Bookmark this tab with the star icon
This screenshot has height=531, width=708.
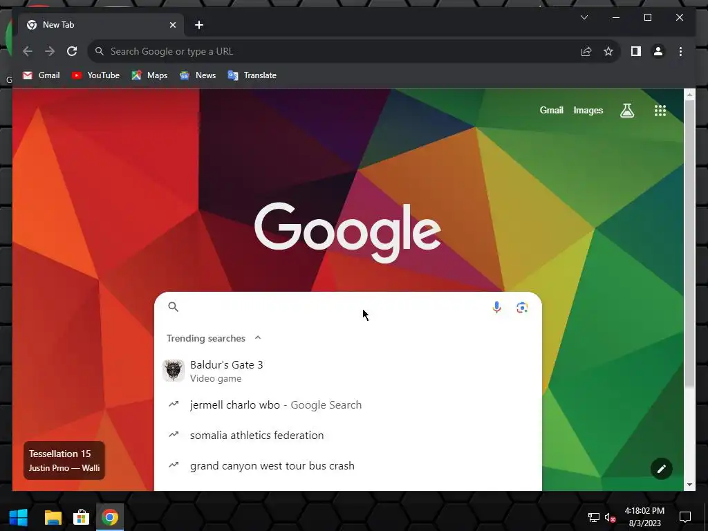click(608, 51)
